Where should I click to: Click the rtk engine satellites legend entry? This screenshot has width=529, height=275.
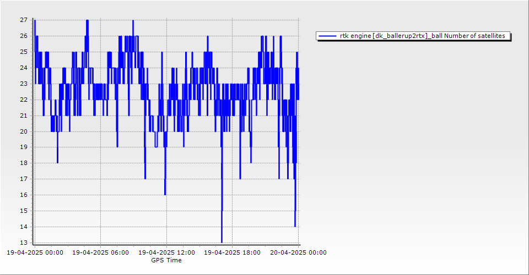pos(413,36)
